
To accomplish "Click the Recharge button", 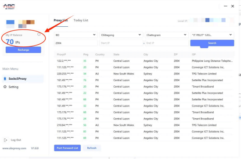I will click(23, 50).
